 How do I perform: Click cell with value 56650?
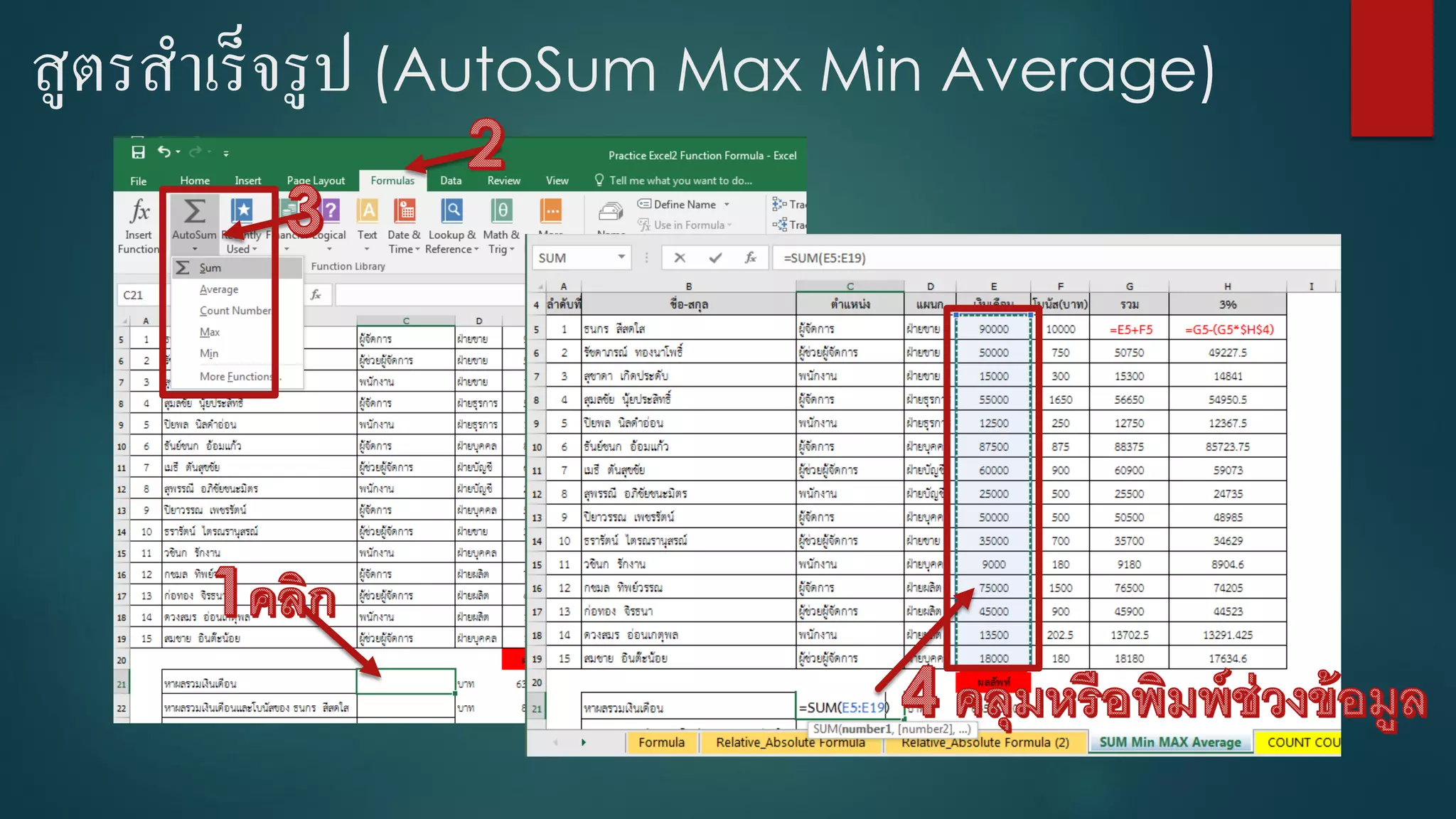[x=1129, y=400]
